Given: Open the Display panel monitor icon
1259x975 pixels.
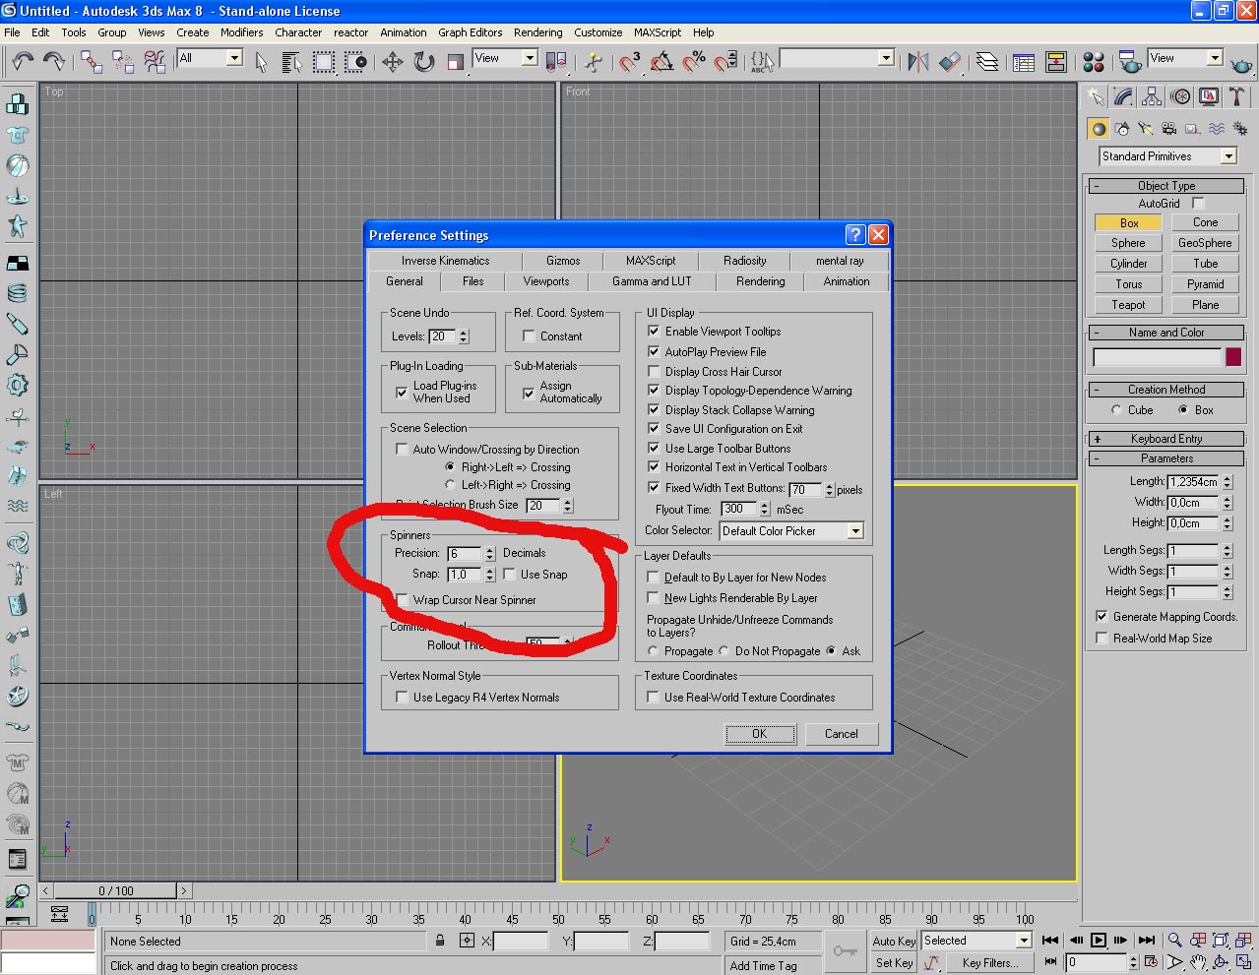Looking at the screenshot, I should [x=1209, y=96].
